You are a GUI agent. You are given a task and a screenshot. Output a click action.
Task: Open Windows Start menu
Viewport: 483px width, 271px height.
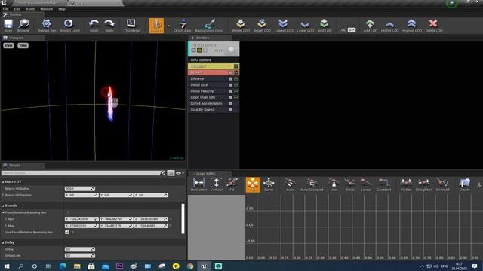point(7,266)
